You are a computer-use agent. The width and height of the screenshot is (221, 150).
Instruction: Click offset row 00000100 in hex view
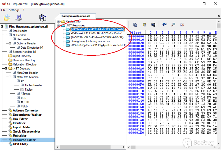click(x=136, y=88)
